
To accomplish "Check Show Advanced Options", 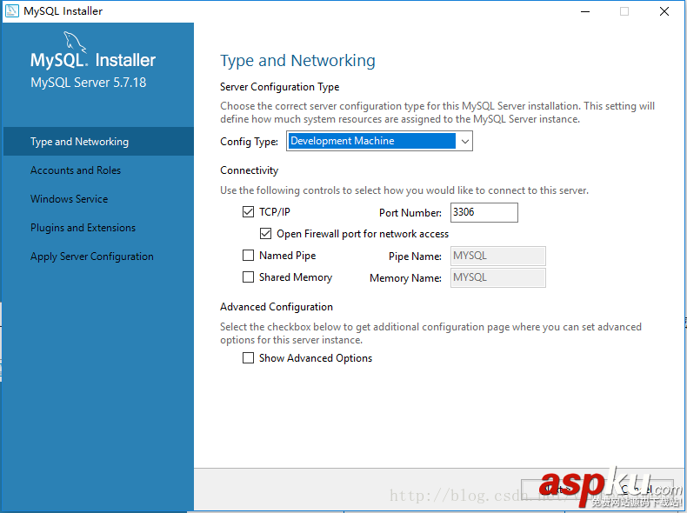I will (249, 358).
